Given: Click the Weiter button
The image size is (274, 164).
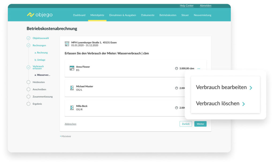Looking at the screenshot, I should point(200,124).
